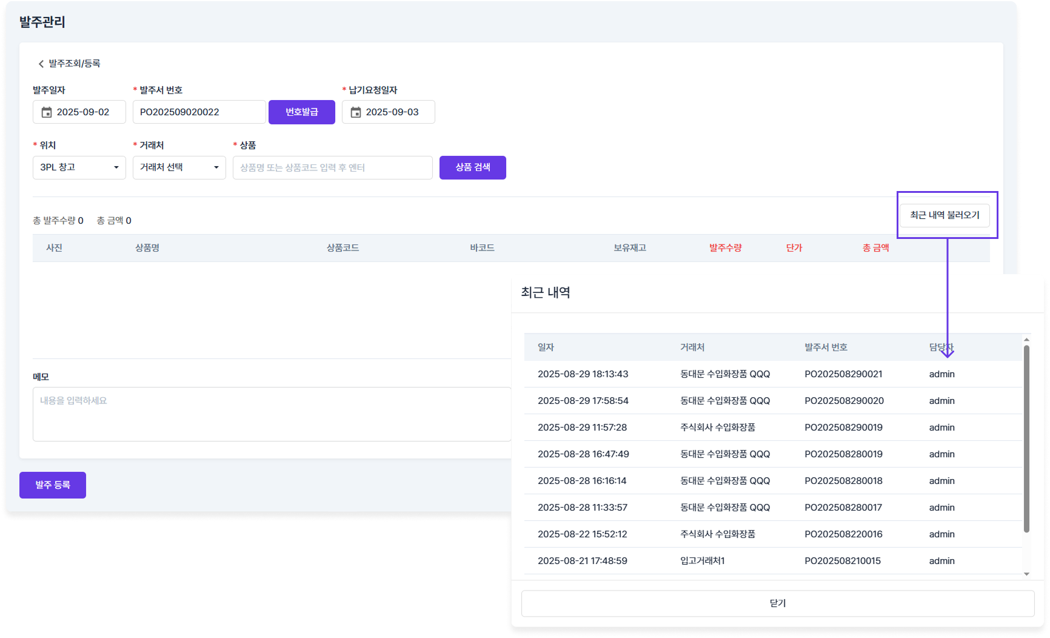
Task: Click the 번호발급 button
Action: click(x=301, y=112)
